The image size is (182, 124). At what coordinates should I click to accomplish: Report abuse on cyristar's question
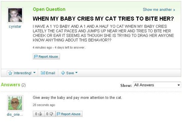coord(46,56)
